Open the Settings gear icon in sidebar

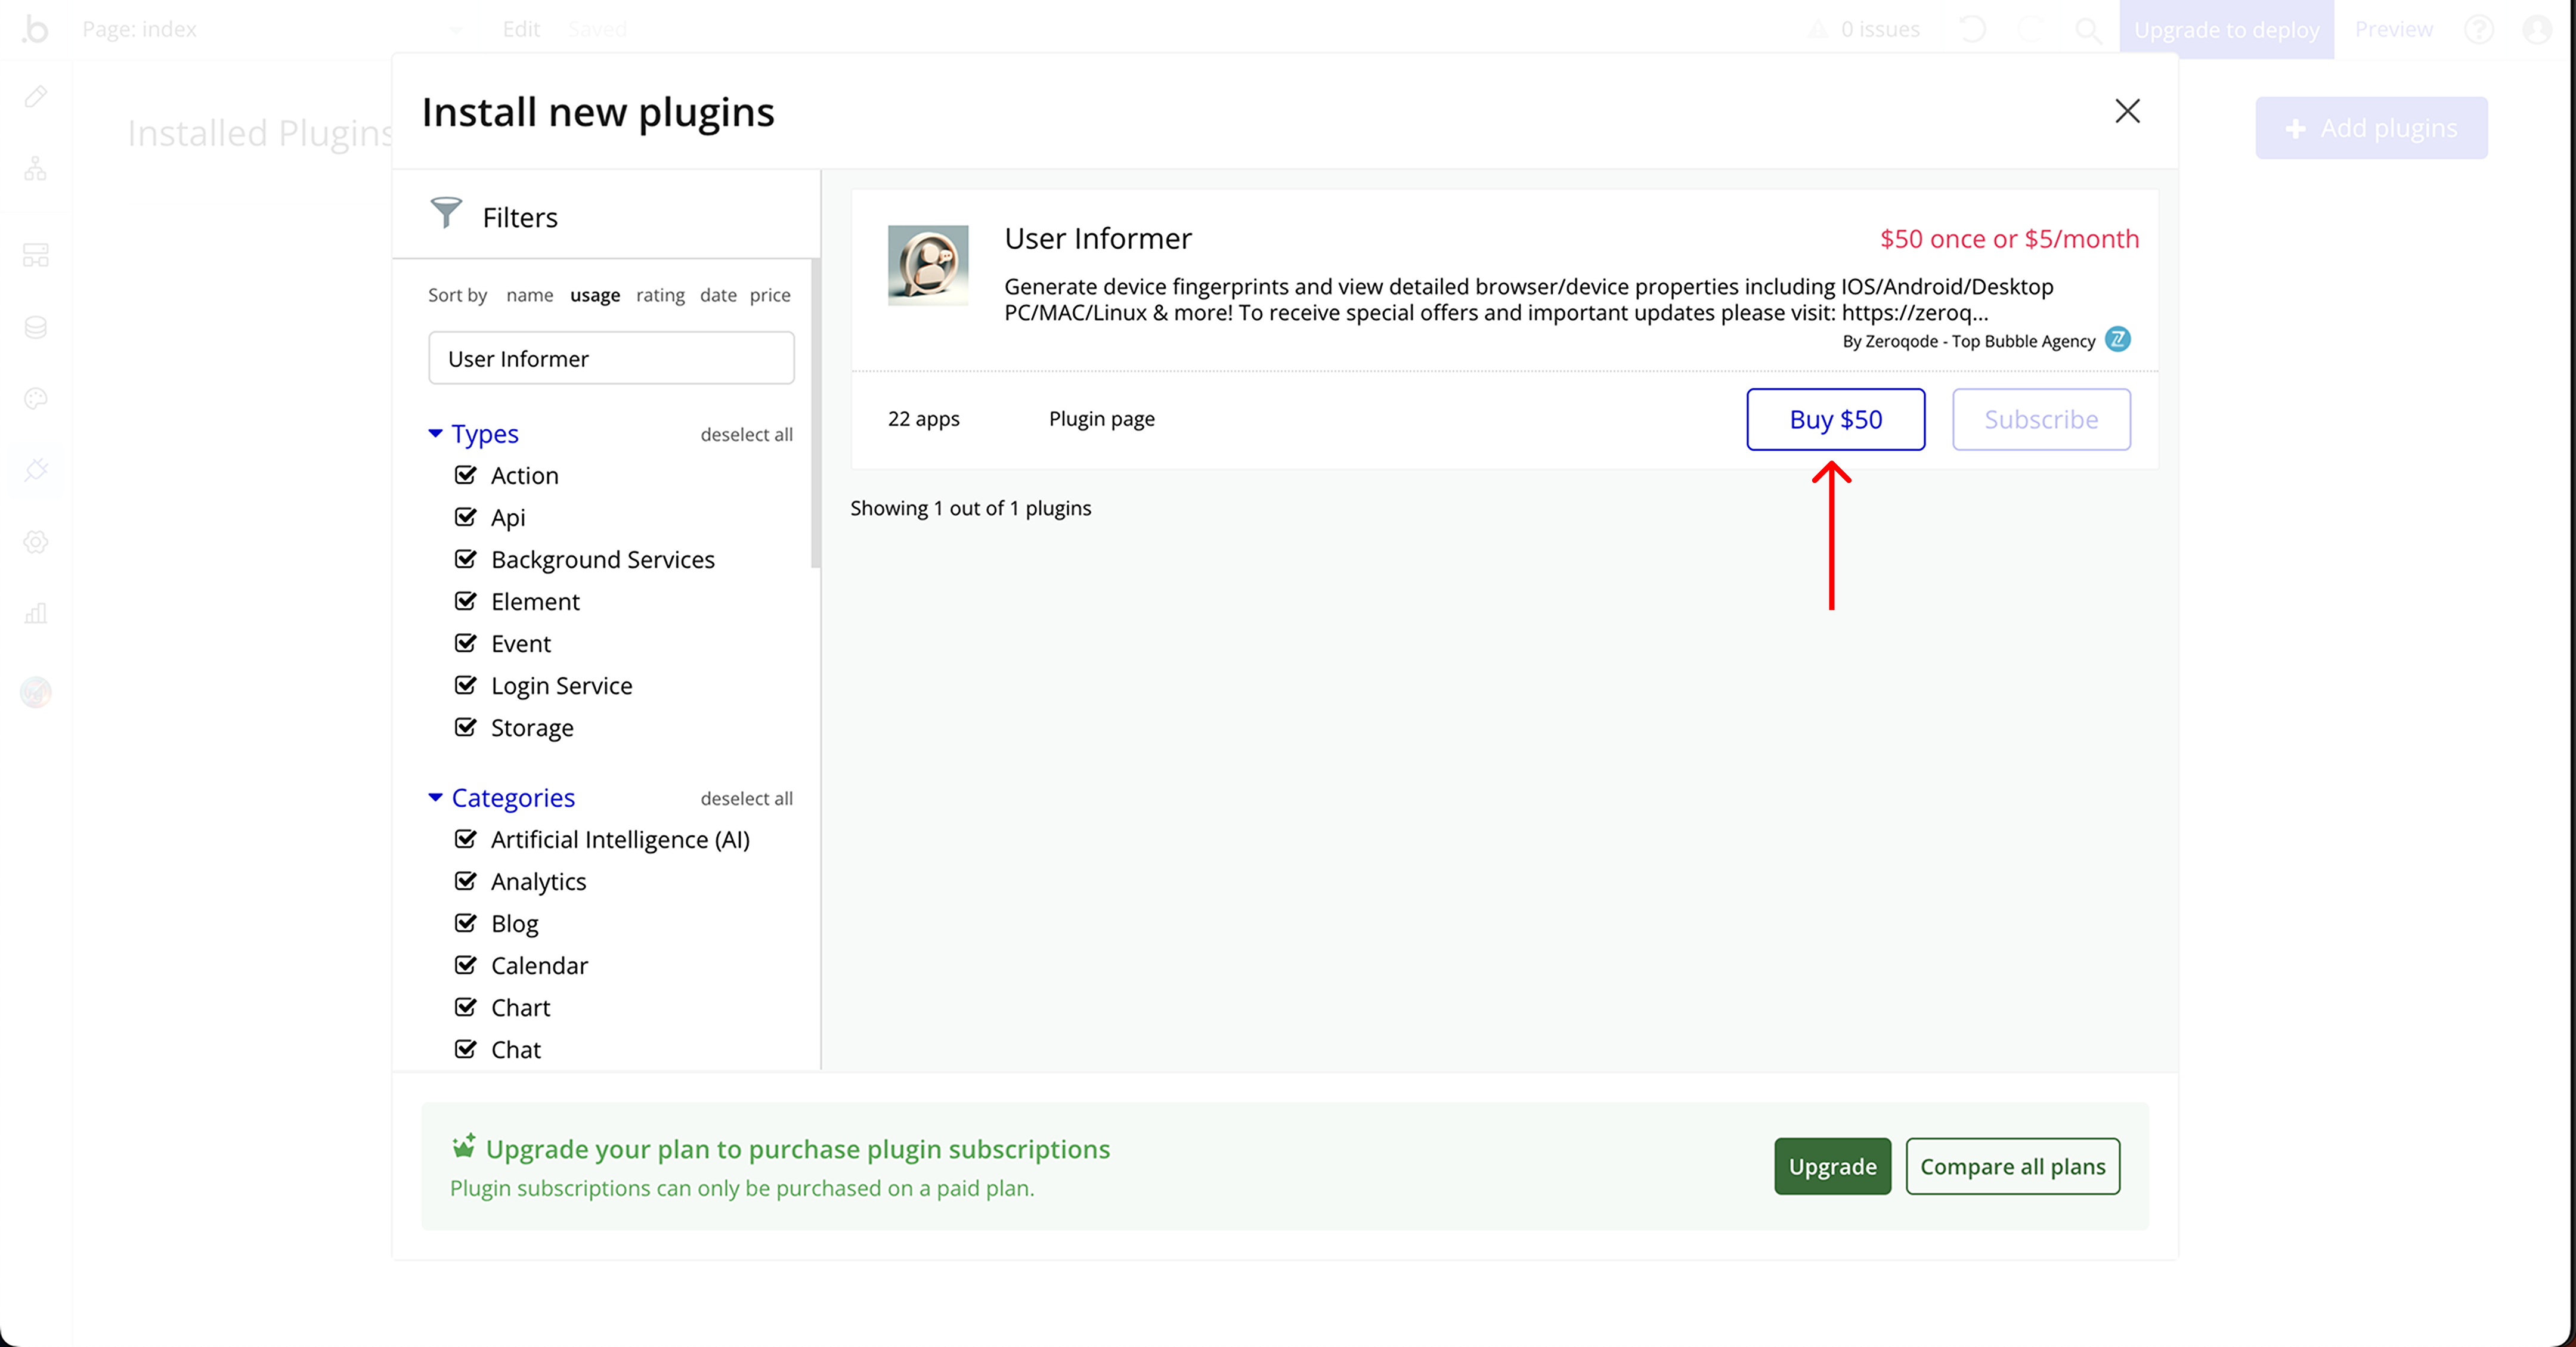click(36, 542)
